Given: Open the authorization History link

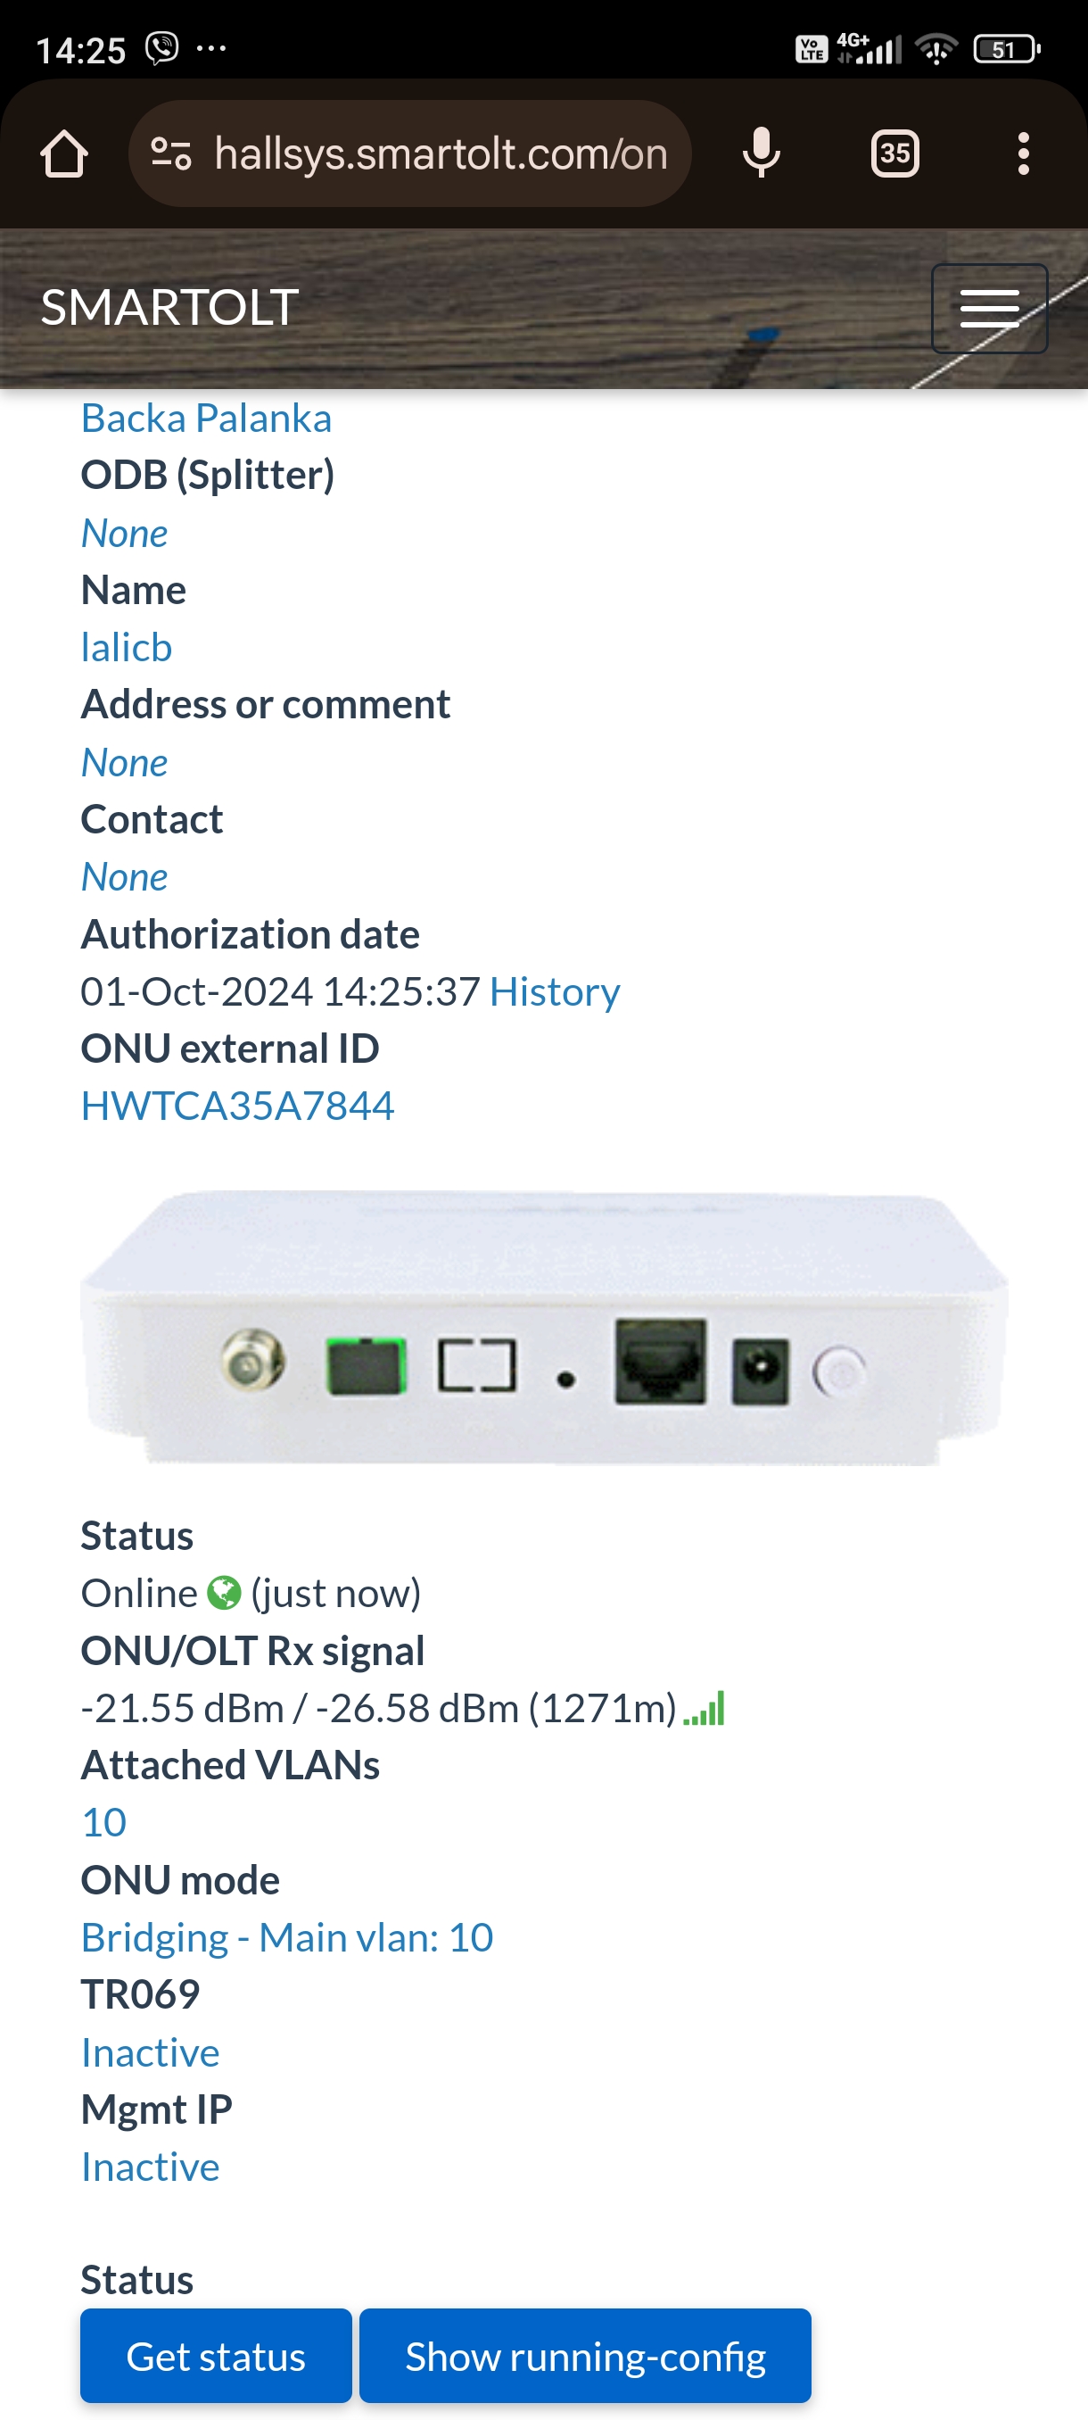Looking at the screenshot, I should coord(554,992).
